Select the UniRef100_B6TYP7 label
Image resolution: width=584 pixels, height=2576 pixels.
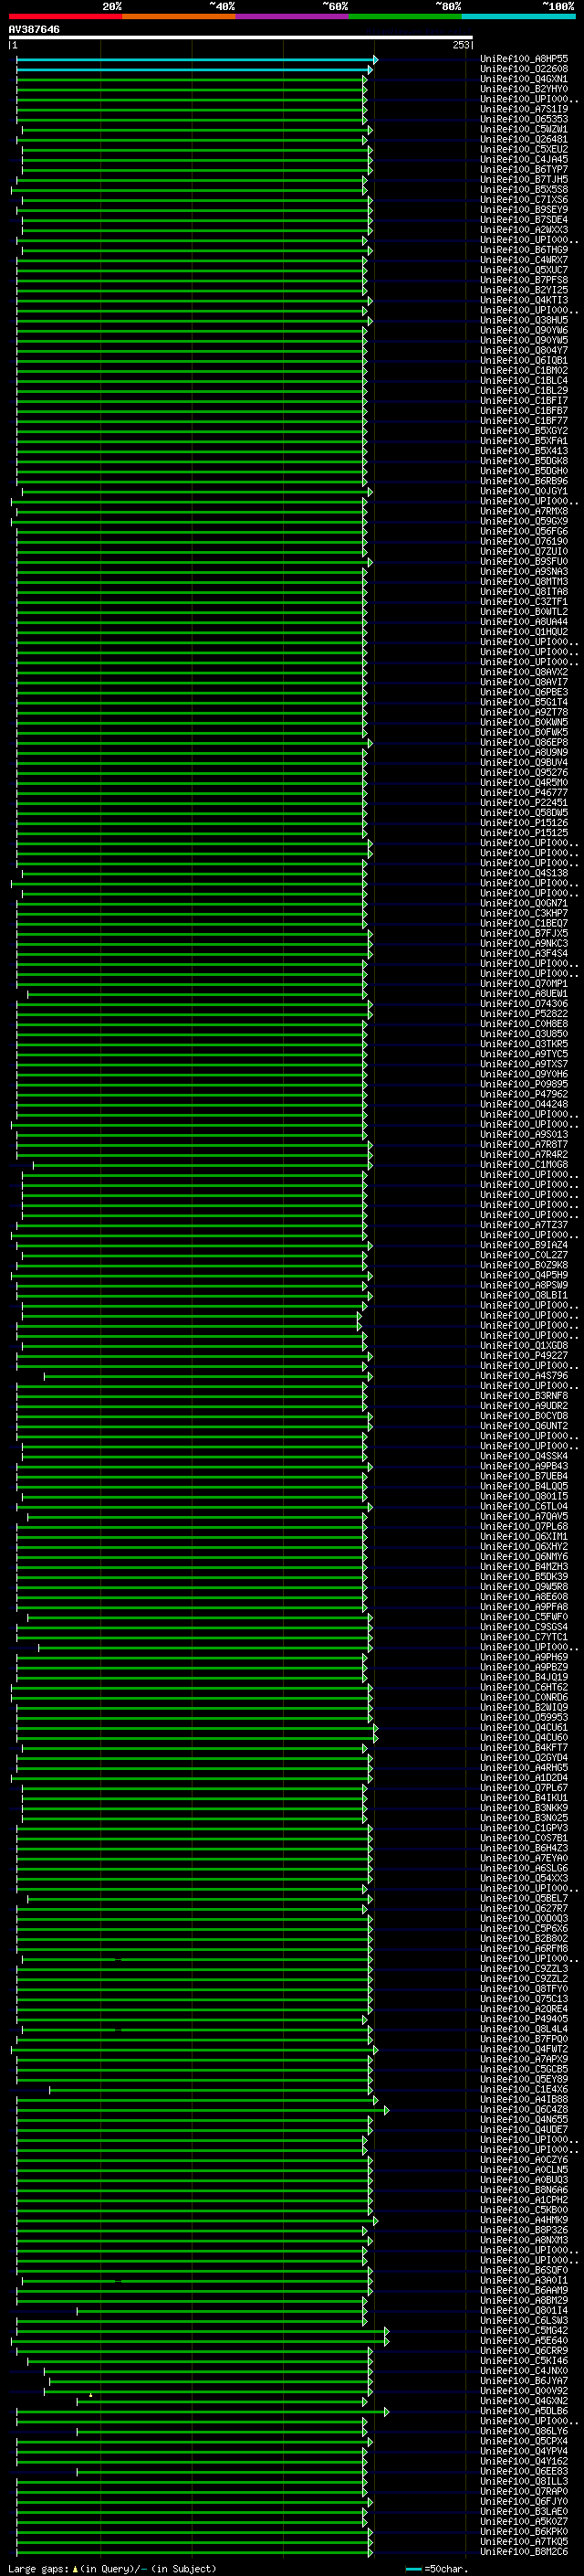coord(524,169)
